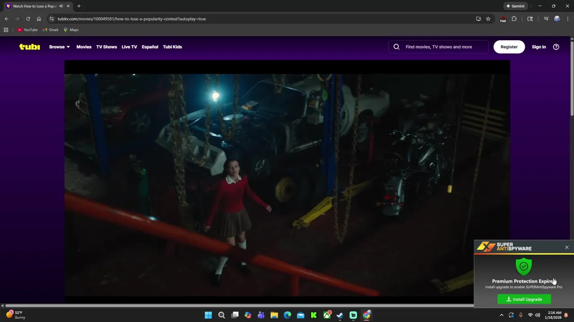The image size is (574, 322).
Task: Bookmark this tab with star icon
Action: coord(488,19)
